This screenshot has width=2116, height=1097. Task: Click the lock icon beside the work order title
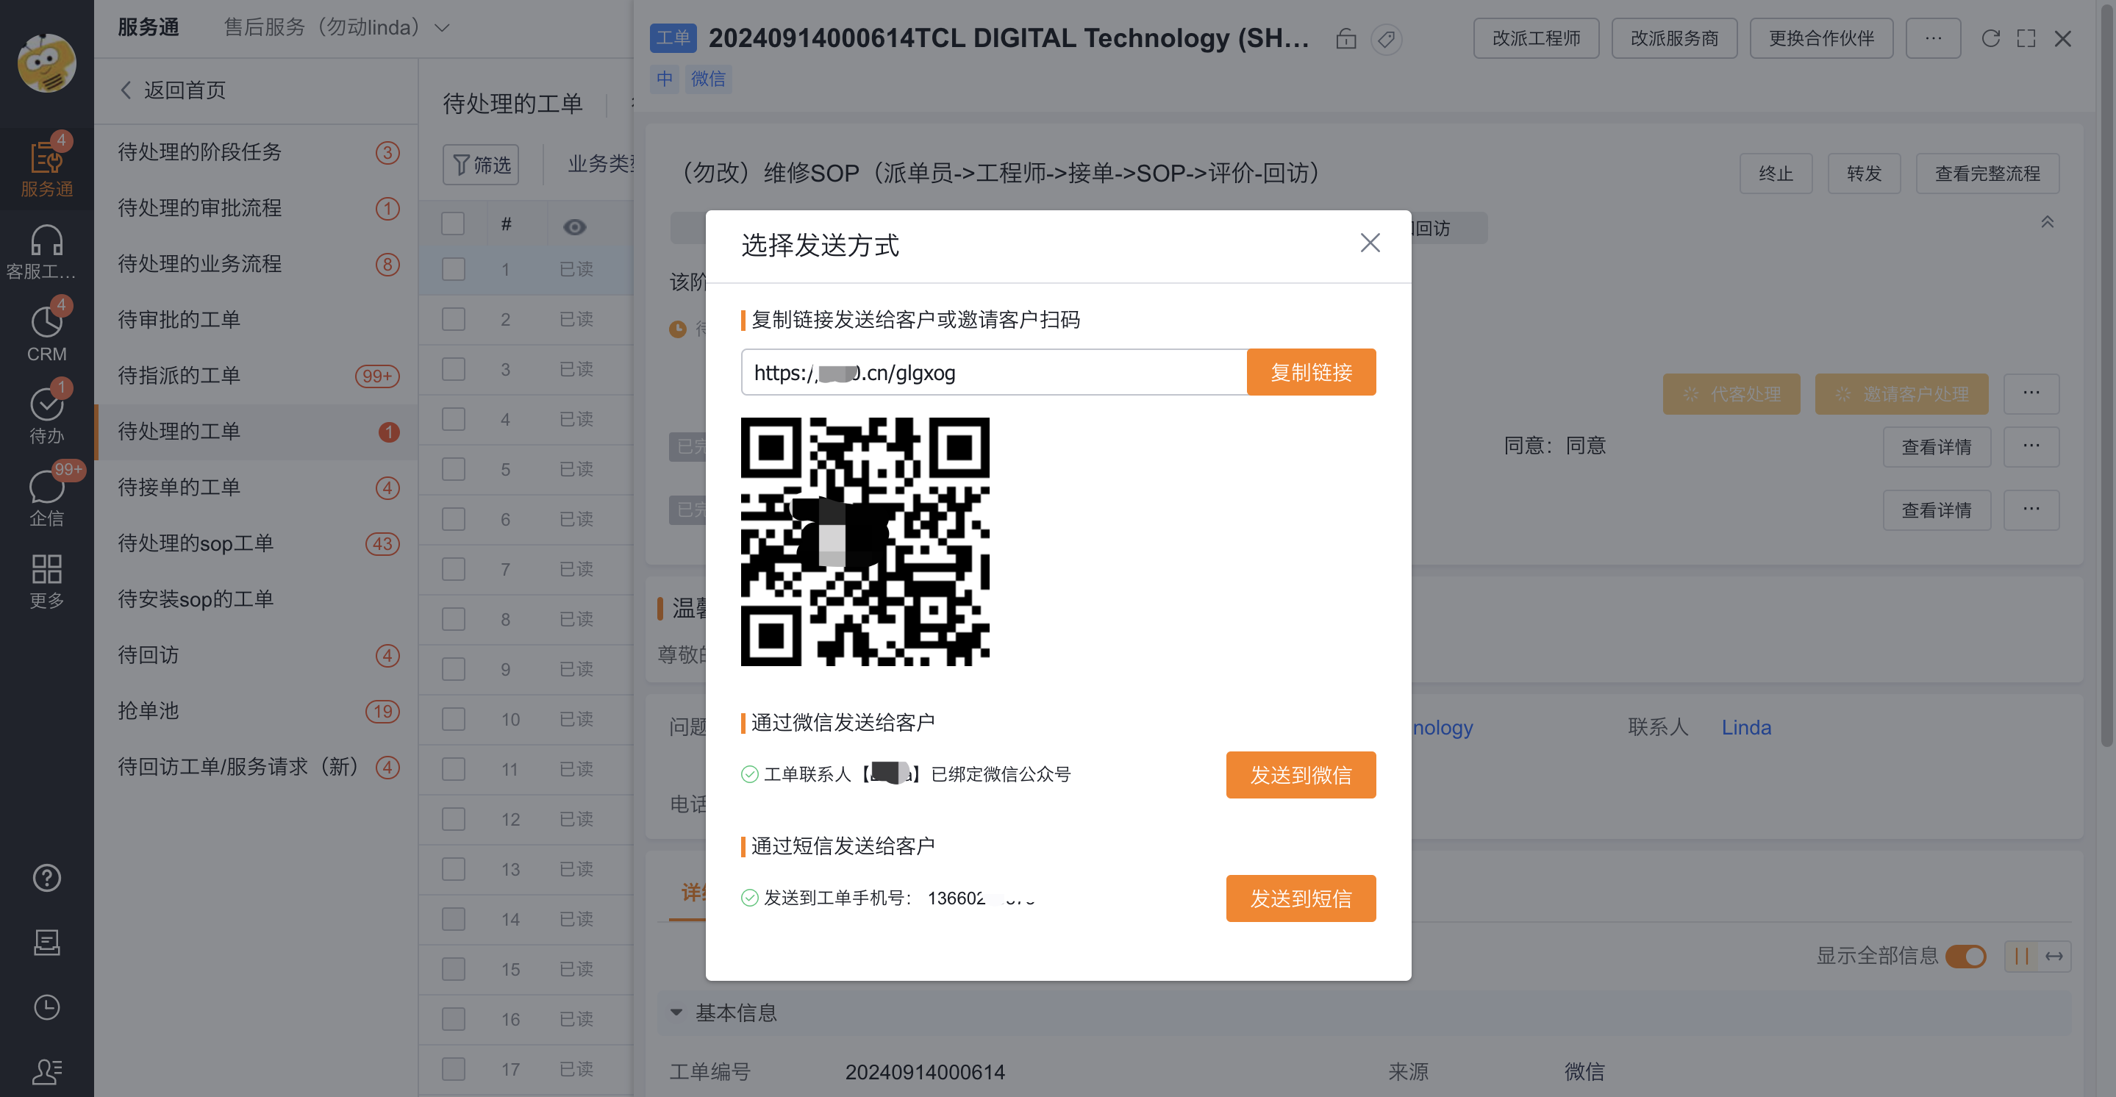1345,39
